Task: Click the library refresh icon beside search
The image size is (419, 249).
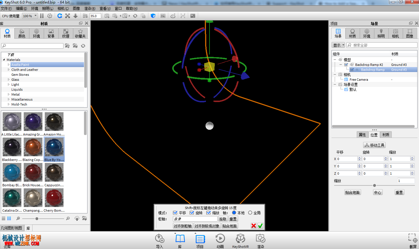Action: coord(83,46)
